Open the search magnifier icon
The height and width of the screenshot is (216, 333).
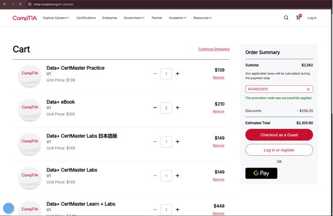click(286, 18)
